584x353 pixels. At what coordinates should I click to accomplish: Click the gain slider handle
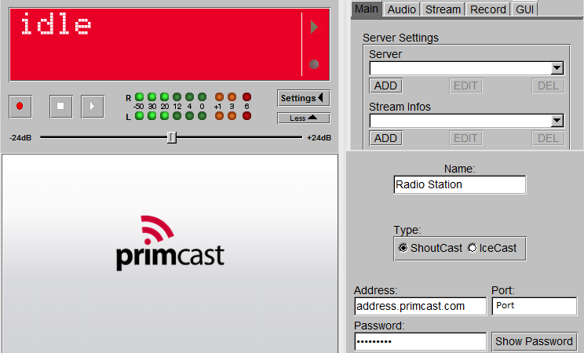(x=171, y=137)
